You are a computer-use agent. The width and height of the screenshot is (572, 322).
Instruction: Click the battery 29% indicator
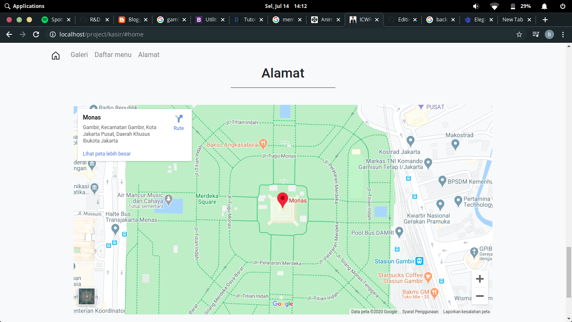point(520,6)
